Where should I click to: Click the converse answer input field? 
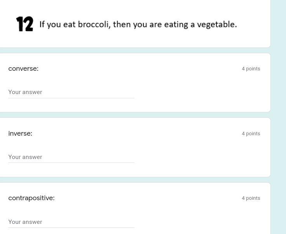click(x=71, y=92)
